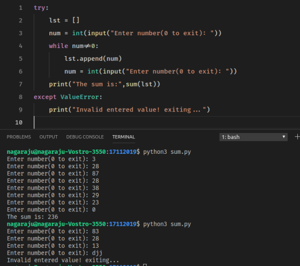Viewport: 300px width, 266px height.
Task: Click 'print("The sum is:",sum(lst))' line
Action: 104,84
